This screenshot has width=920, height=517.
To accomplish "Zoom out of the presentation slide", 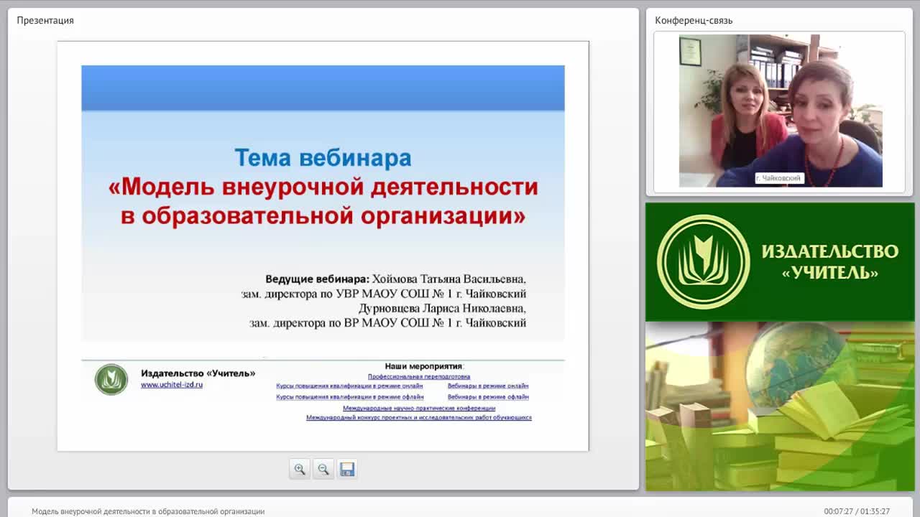I will [x=323, y=469].
